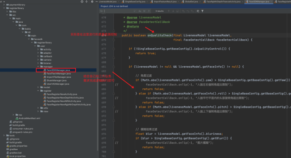Expand the adapter folder
This screenshot has width=291, height=158.
(38, 53)
